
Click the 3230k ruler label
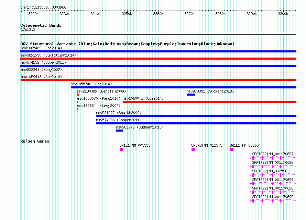pyautogui.click(x=65, y=14)
